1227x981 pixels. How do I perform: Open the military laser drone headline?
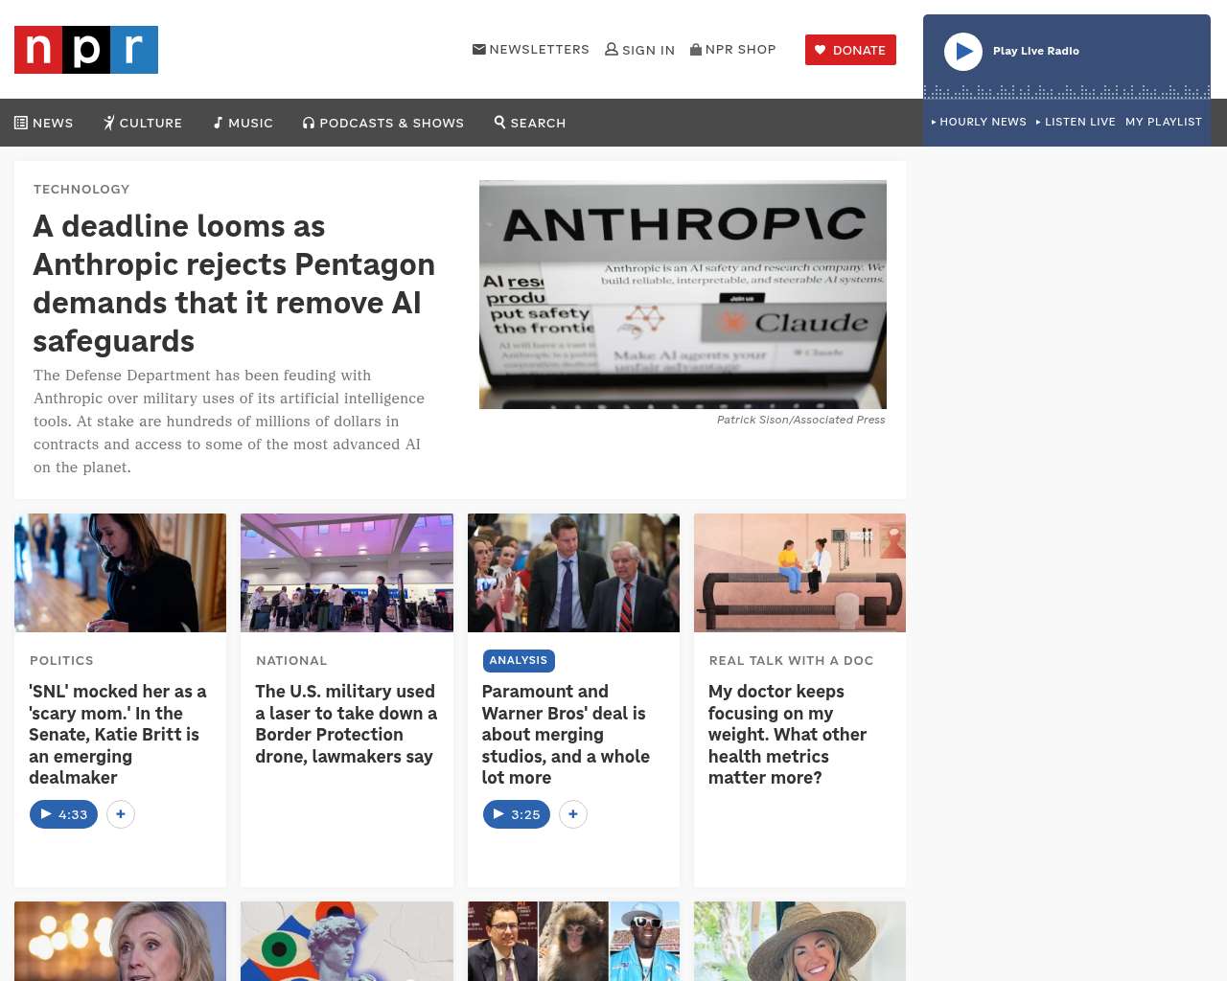[346, 723]
